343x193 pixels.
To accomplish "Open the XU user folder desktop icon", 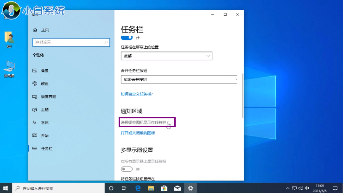I will [x=9, y=39].
